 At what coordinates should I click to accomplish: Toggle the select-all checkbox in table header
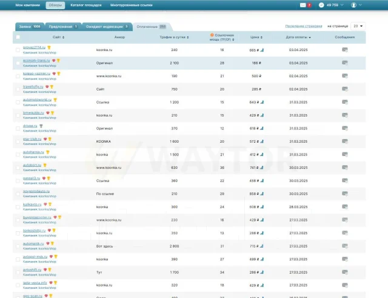coord(18,37)
